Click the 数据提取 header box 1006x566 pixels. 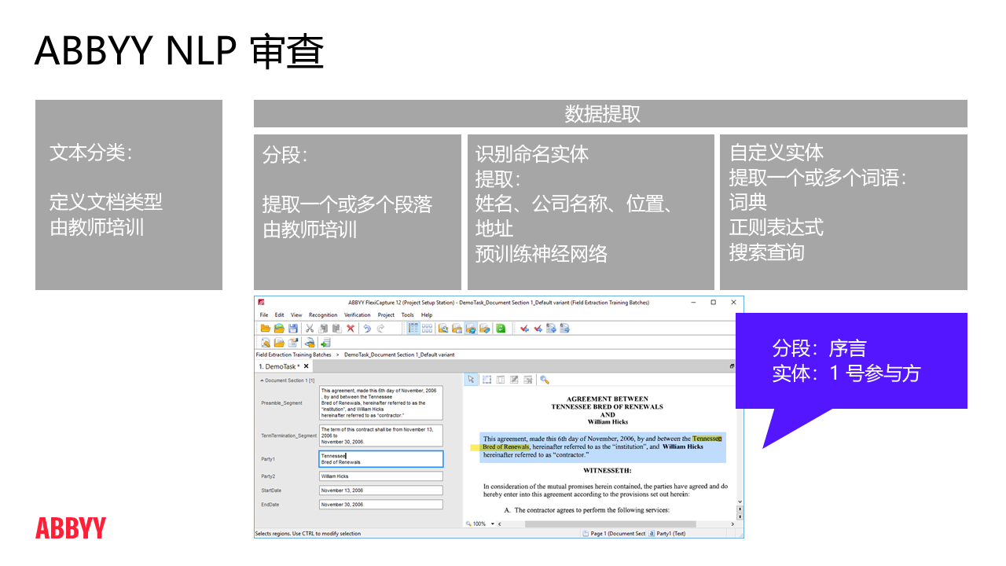(x=610, y=114)
